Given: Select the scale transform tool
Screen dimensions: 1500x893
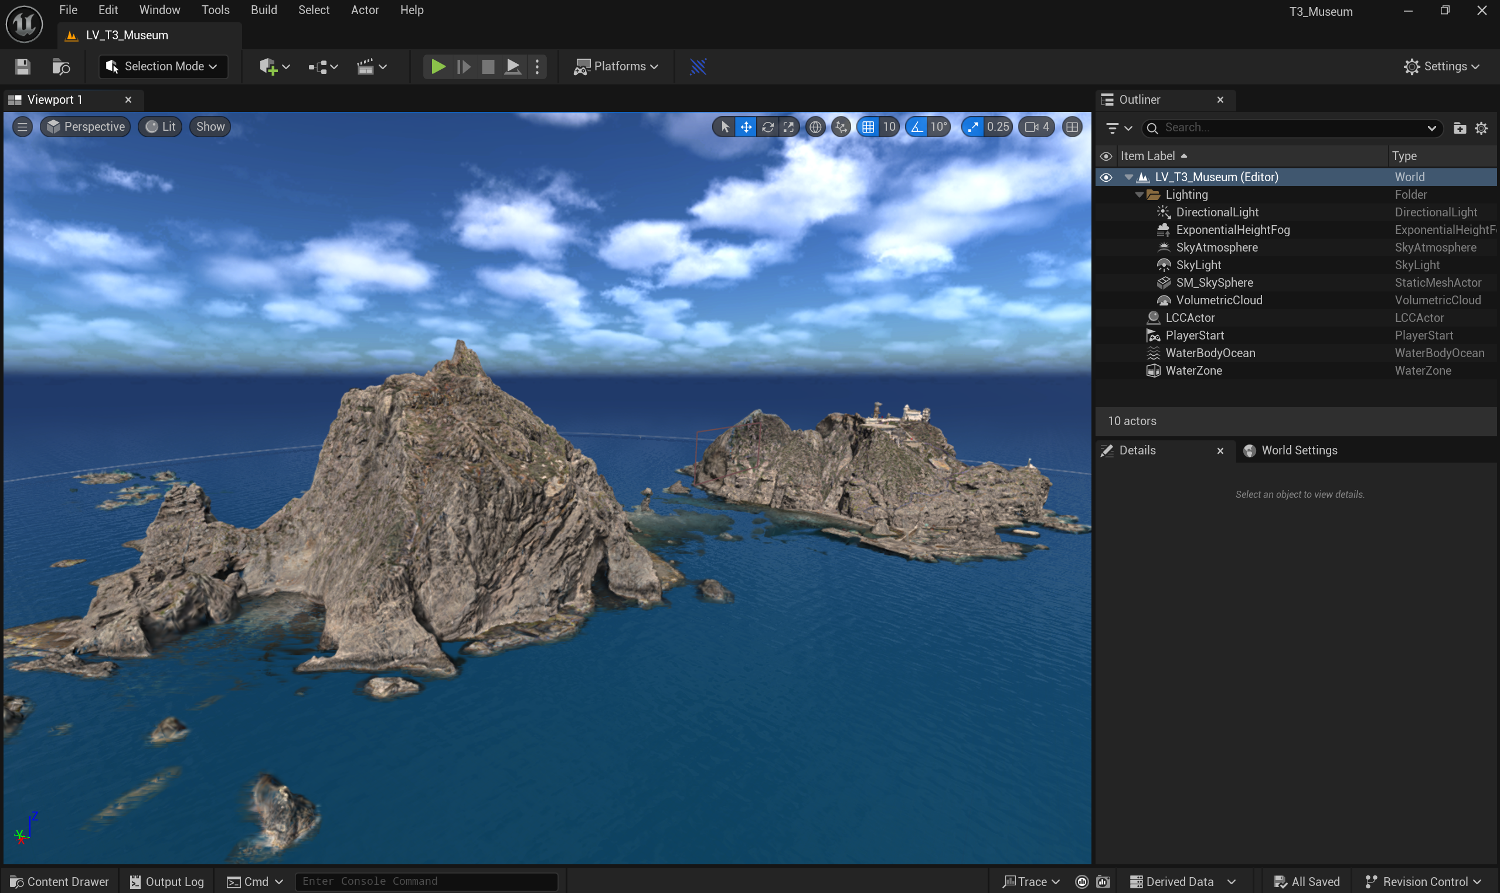Looking at the screenshot, I should pyautogui.click(x=788, y=127).
